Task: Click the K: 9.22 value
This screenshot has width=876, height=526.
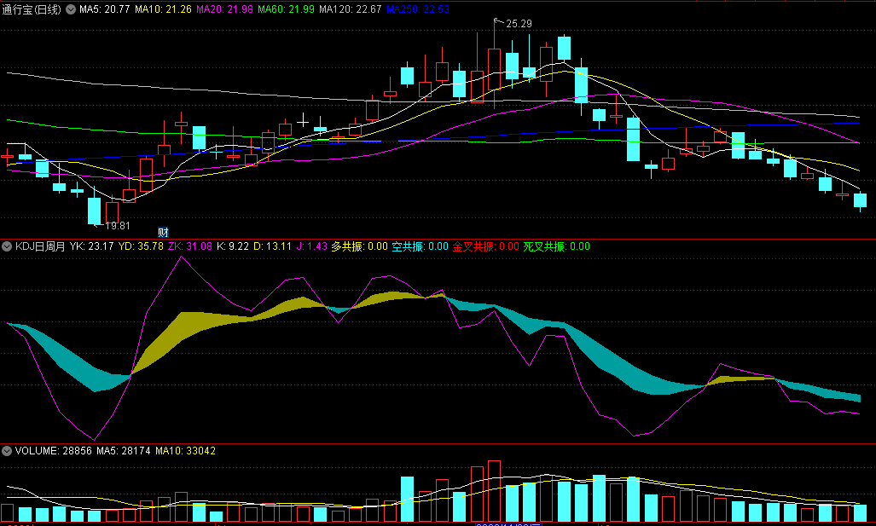Action: pos(233,246)
